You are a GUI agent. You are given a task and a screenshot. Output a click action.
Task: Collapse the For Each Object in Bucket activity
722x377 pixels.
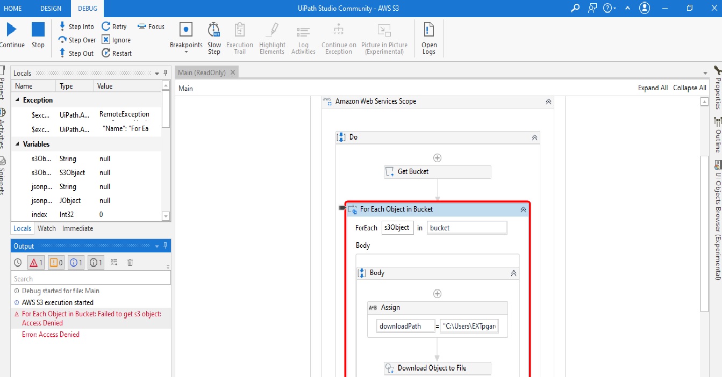point(522,209)
